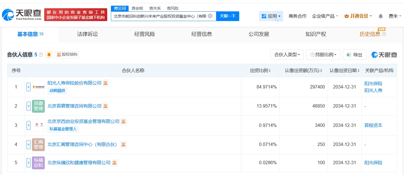404x175 pixels.
Task: Click the 汇阖管理 logo tile
Action: point(38,145)
